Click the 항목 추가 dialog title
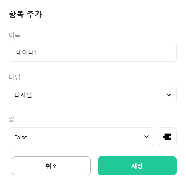This screenshot has width=186, height=183. click(25, 14)
